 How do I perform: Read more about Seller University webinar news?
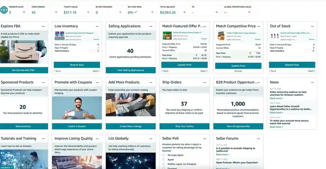pyautogui.click(x=277, y=98)
